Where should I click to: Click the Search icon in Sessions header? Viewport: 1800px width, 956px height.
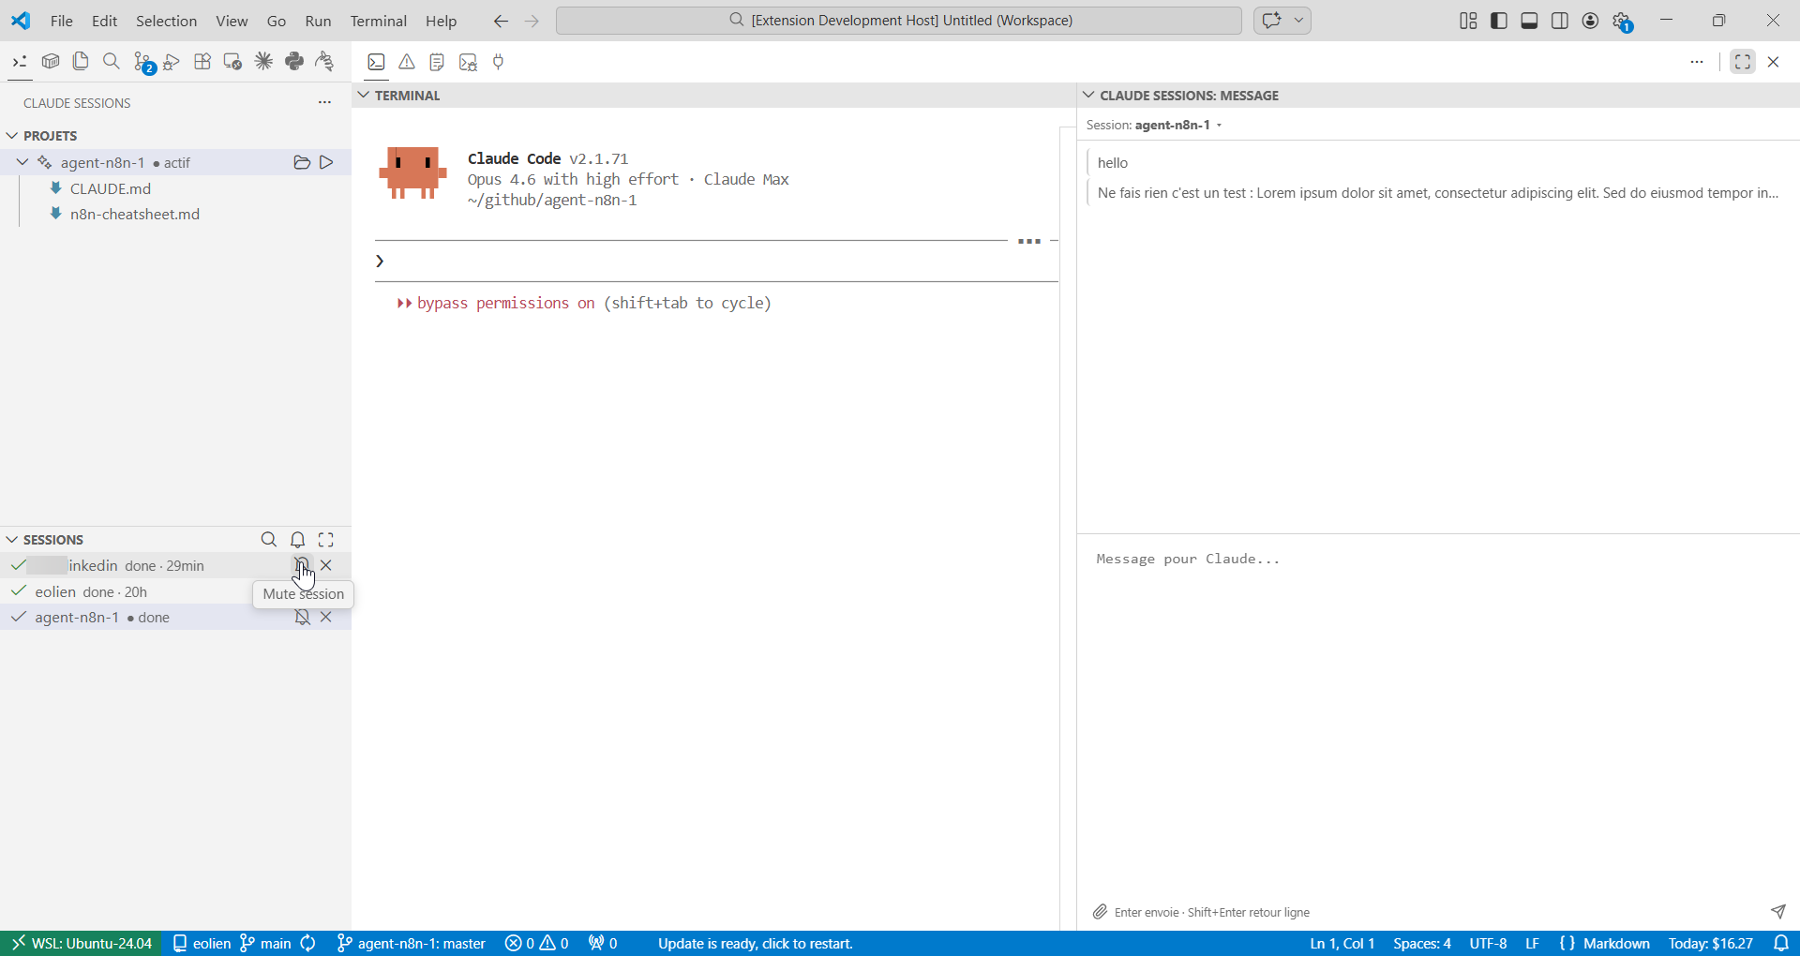(269, 540)
